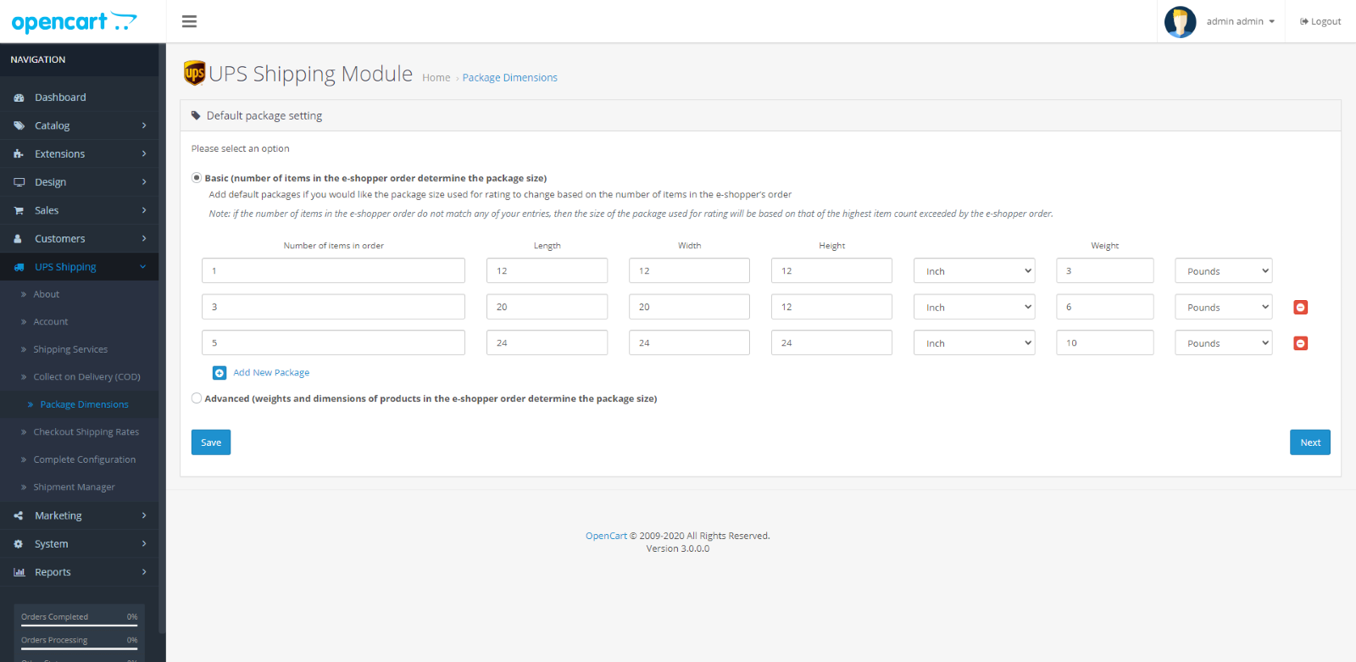Remove the package row with 3 items

point(1301,307)
